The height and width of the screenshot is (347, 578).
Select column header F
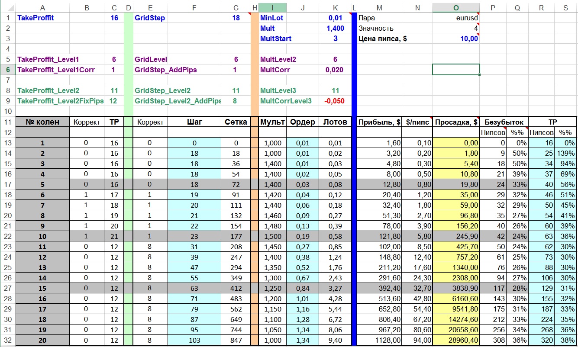tap(194, 7)
